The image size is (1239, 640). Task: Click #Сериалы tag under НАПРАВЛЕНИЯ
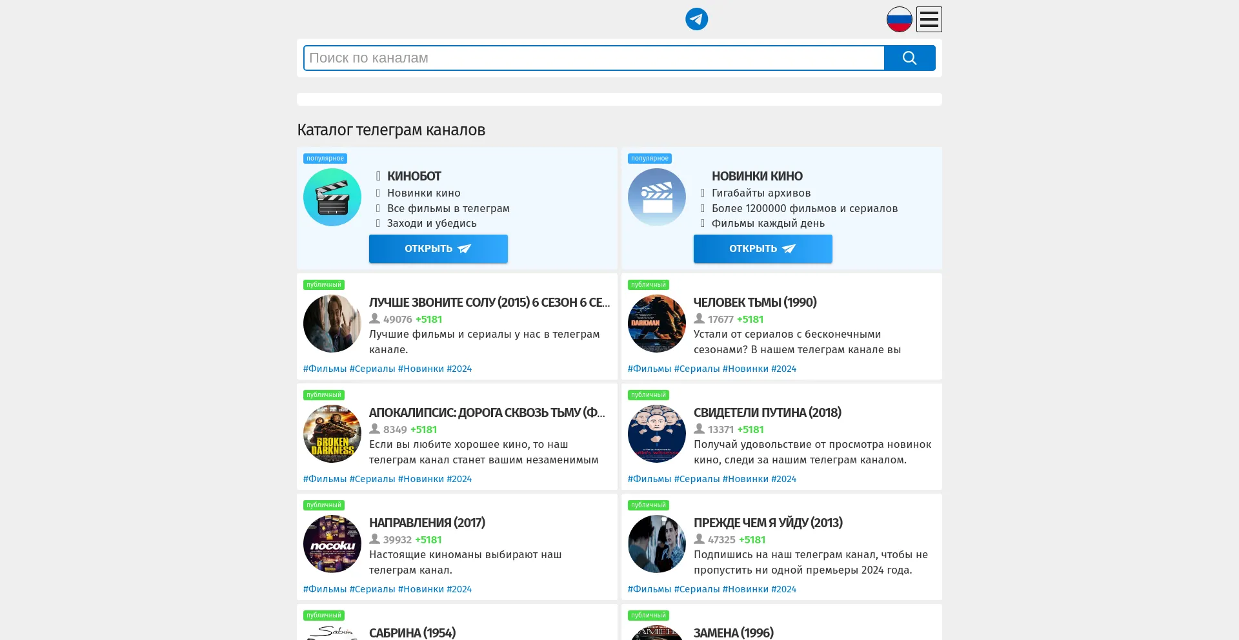372,589
